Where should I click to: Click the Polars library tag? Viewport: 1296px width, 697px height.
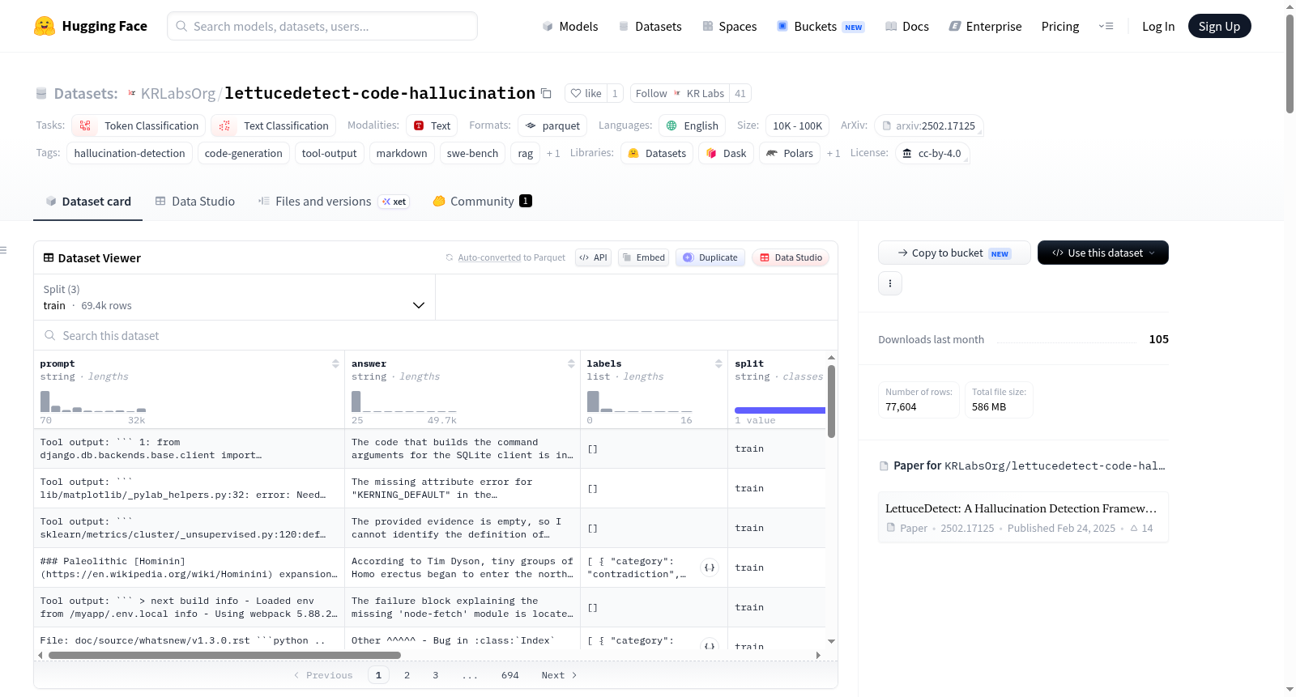[x=790, y=153]
